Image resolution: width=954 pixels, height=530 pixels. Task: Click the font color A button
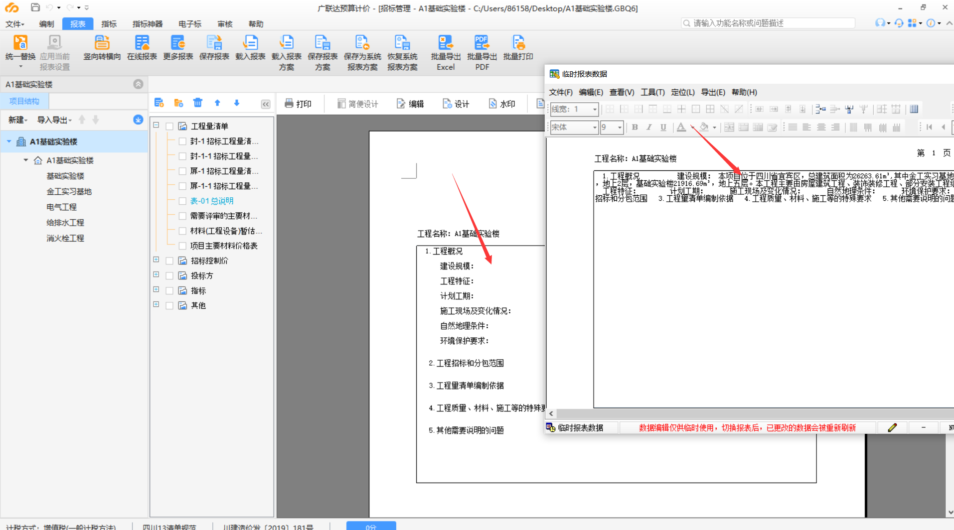681,128
